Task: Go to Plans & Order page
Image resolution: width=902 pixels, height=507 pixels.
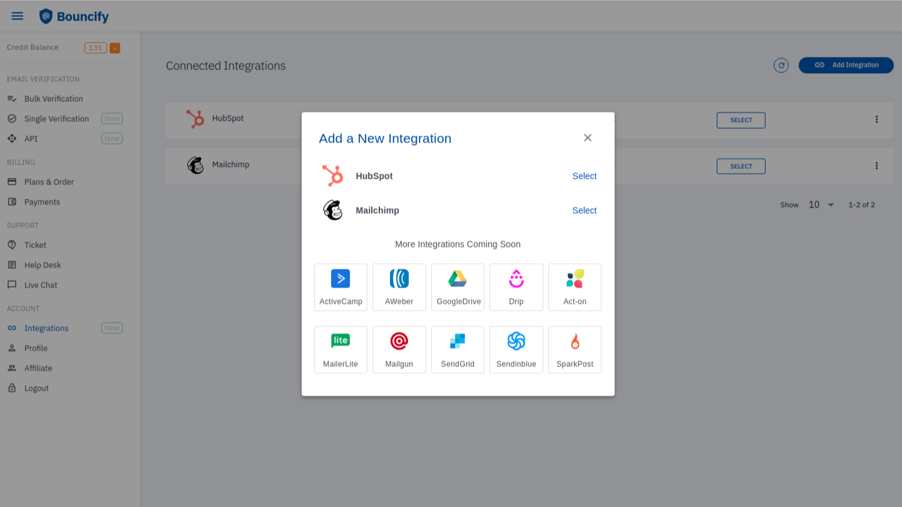Action: (49, 181)
